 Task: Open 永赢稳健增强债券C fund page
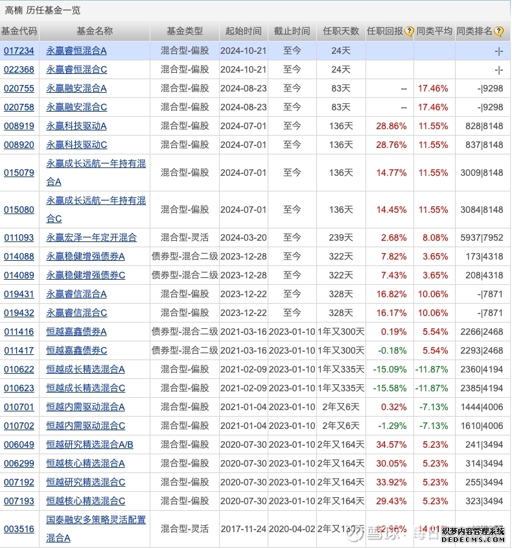86,276
